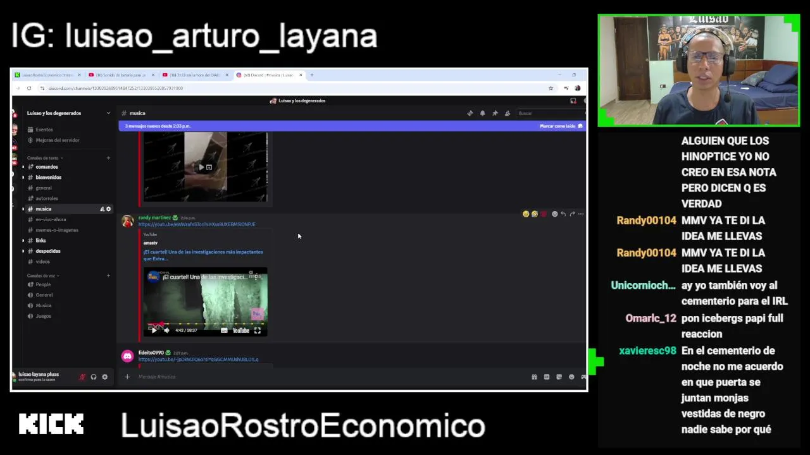Image resolution: width=810 pixels, height=455 pixels.
Task: Seek El cuartel video progress bar
Action: click(x=205, y=324)
